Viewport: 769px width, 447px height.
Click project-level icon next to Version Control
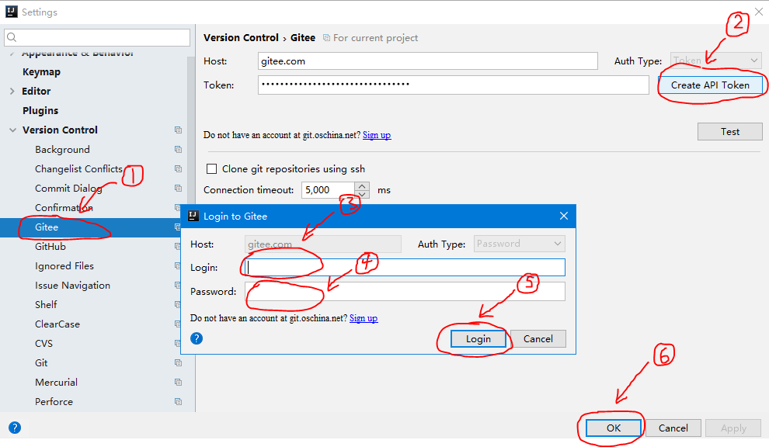178,130
